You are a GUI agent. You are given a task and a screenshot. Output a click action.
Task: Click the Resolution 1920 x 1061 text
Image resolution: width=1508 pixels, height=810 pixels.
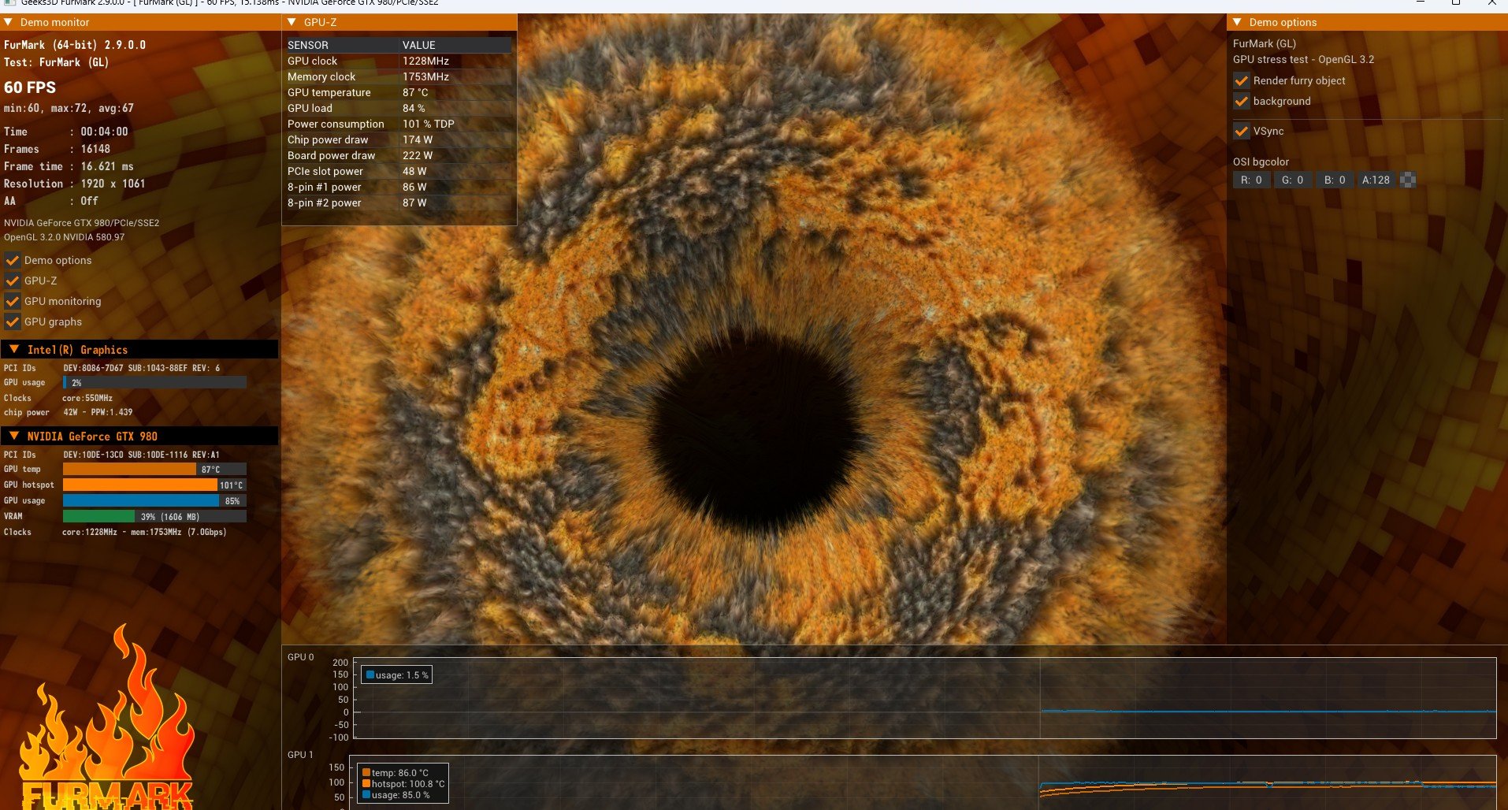tap(74, 184)
